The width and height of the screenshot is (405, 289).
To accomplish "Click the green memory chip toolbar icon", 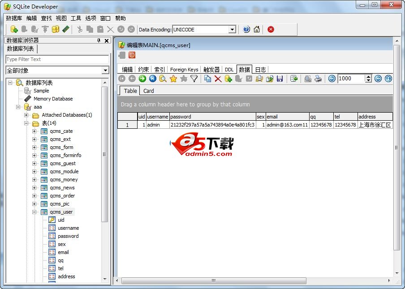I will (x=66, y=29).
